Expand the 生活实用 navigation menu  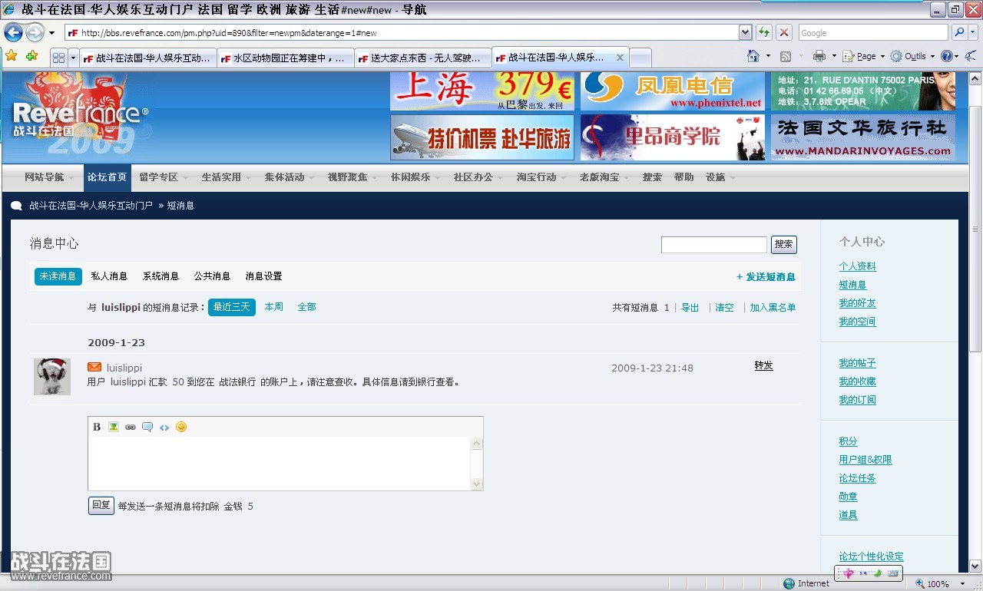point(227,177)
